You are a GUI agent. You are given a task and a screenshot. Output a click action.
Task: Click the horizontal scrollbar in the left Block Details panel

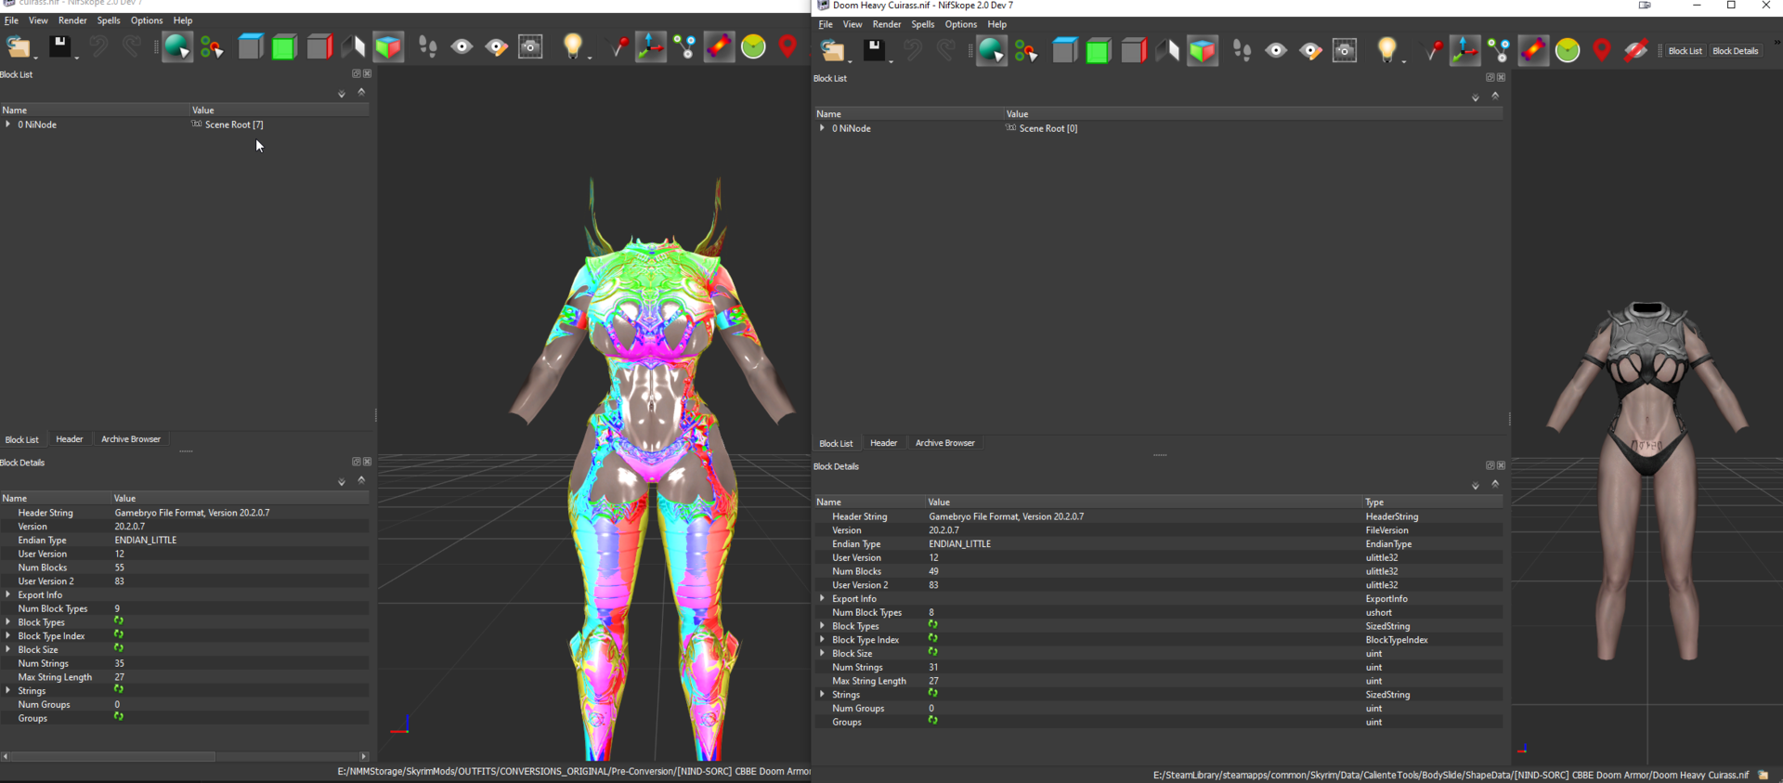[113, 756]
